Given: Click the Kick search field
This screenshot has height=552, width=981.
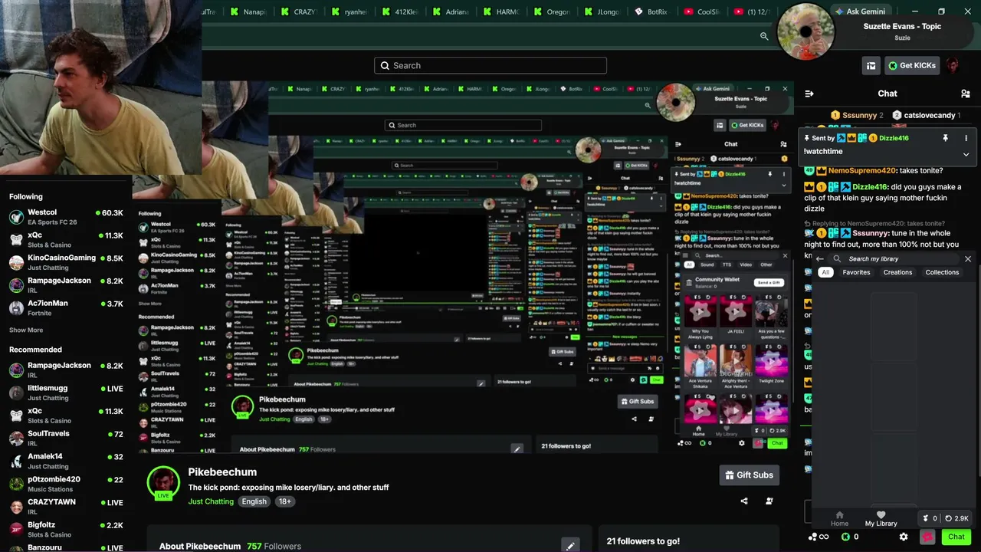Looking at the screenshot, I should coord(490,65).
